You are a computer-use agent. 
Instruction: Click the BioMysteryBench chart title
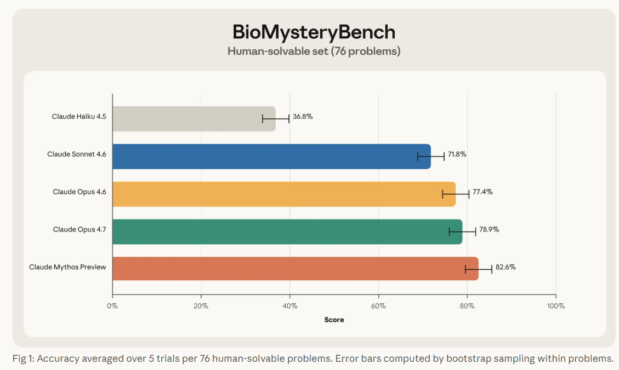pos(314,32)
